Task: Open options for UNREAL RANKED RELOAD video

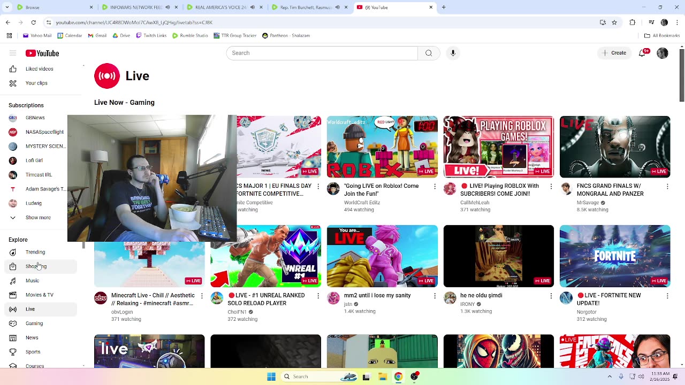Action: coord(318,296)
